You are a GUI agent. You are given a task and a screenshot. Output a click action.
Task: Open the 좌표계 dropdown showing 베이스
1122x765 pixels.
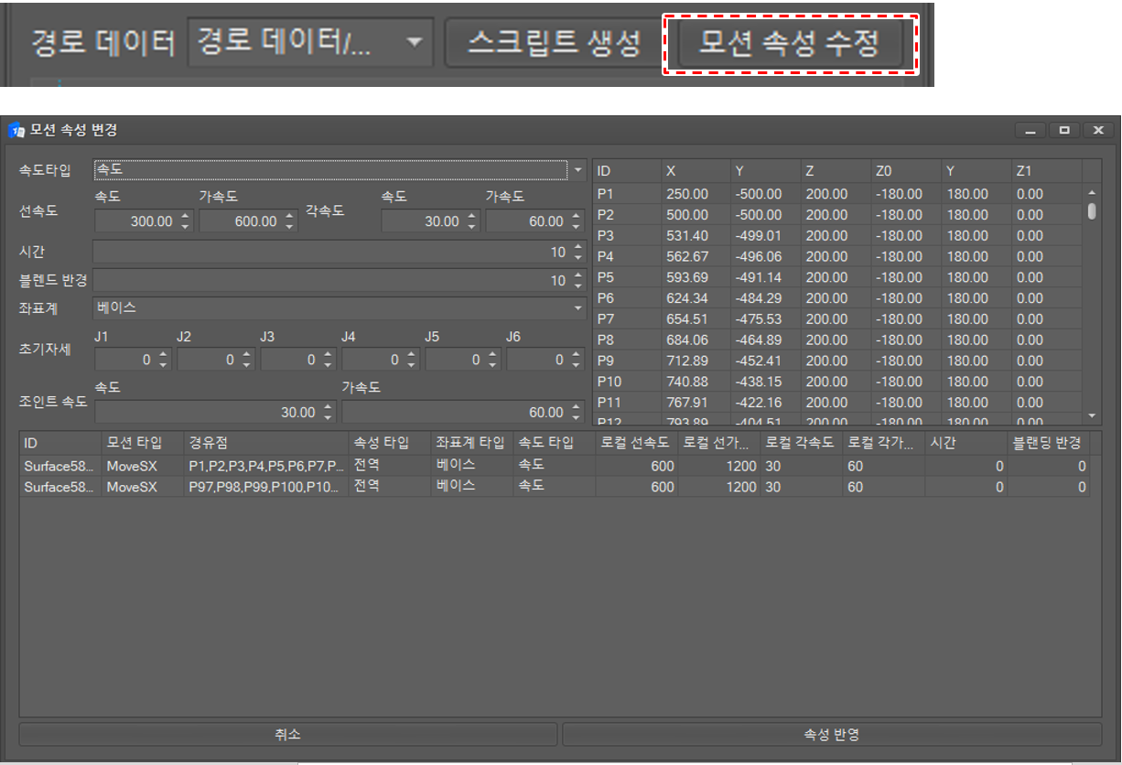579,308
